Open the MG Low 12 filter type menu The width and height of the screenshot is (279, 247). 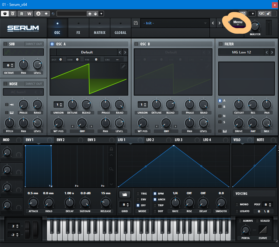[241, 52]
